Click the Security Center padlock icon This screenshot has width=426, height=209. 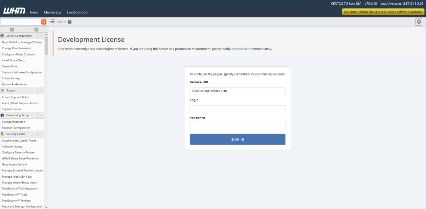point(2,134)
